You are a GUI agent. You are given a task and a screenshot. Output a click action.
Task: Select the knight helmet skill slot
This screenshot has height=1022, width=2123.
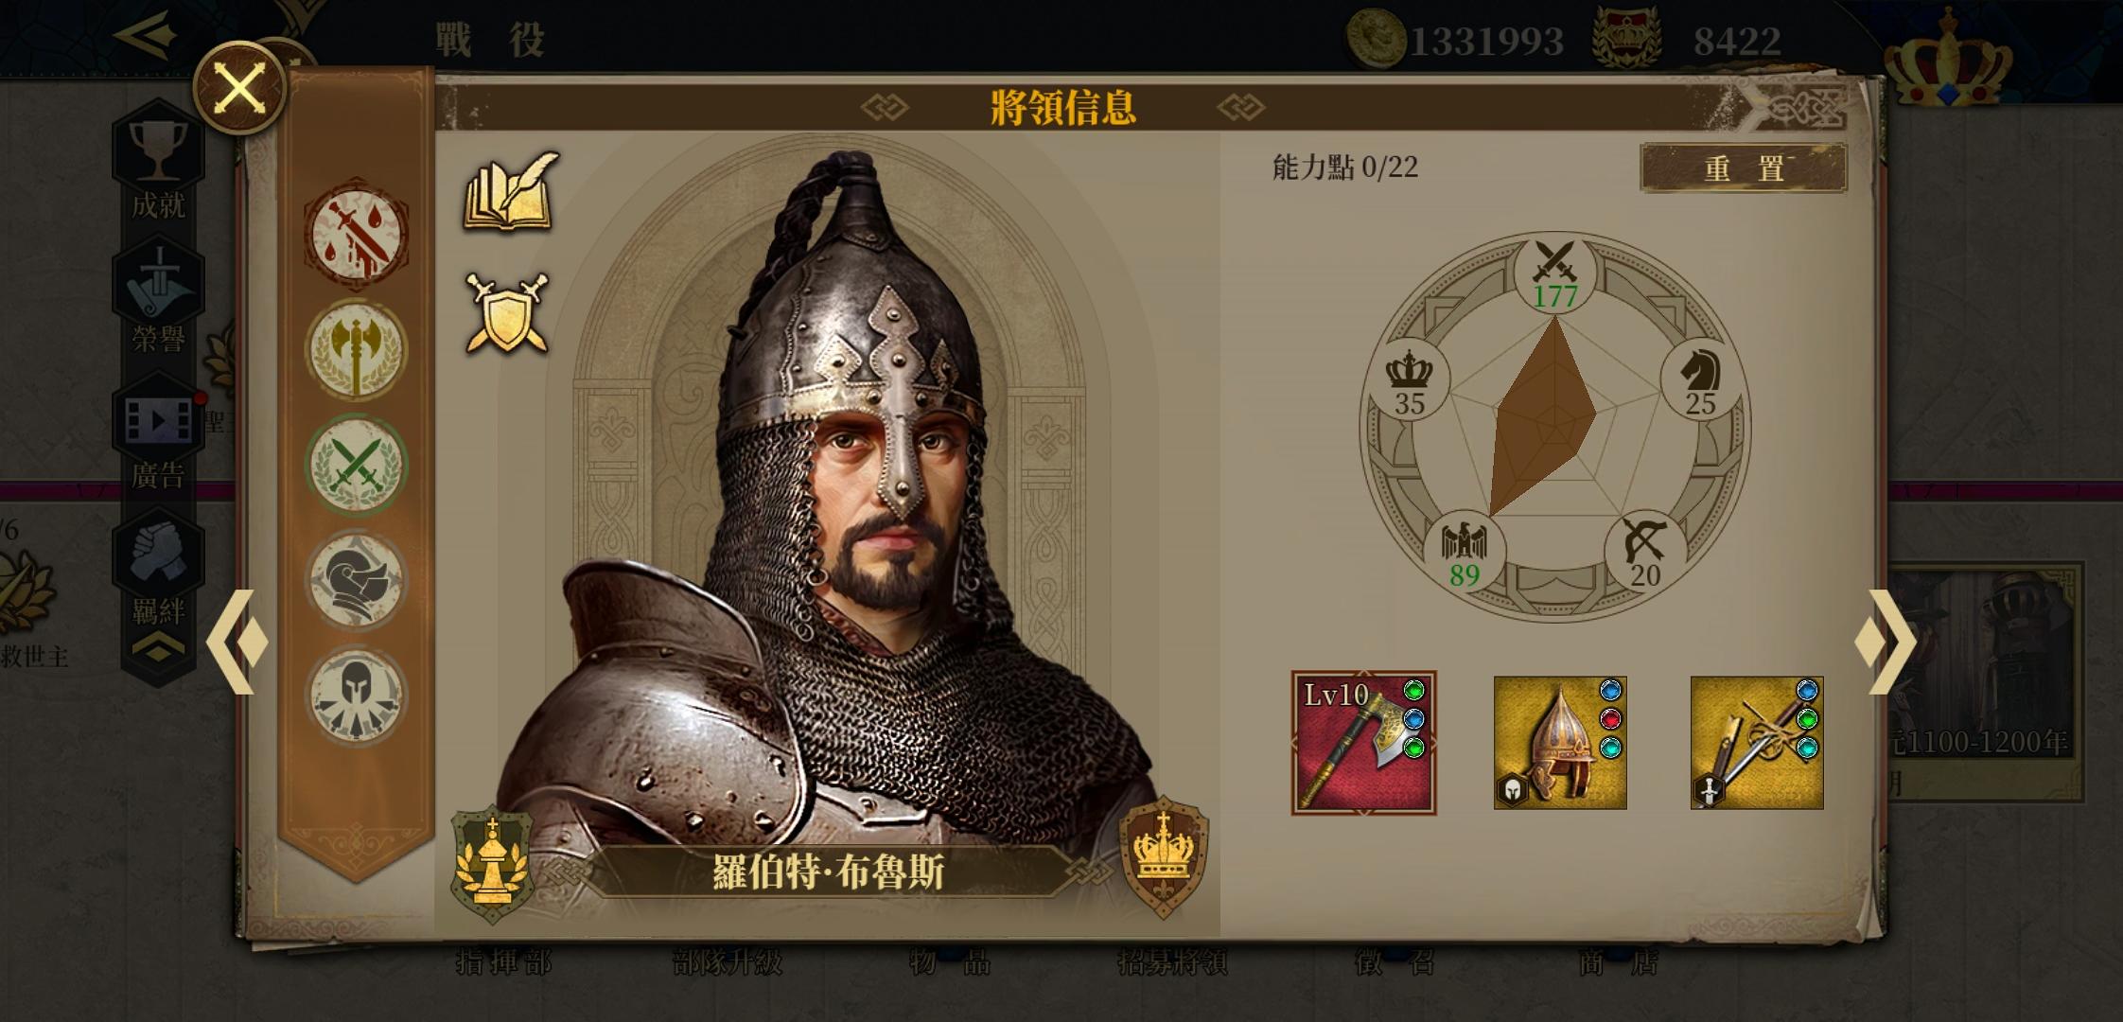click(x=357, y=580)
